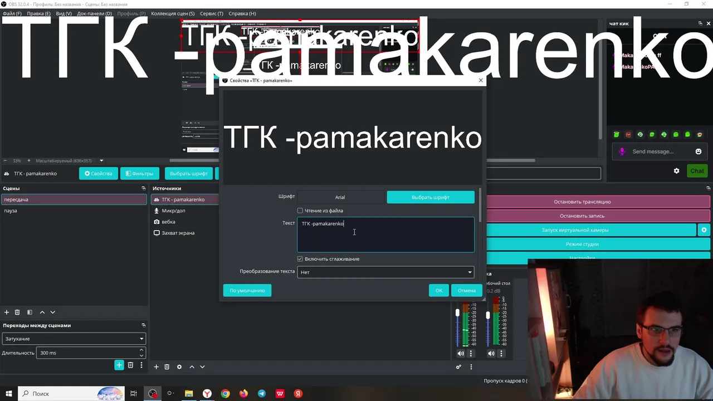Click OK in the properties dialog
Image resolution: width=713 pixels, height=401 pixels.
coord(439,291)
